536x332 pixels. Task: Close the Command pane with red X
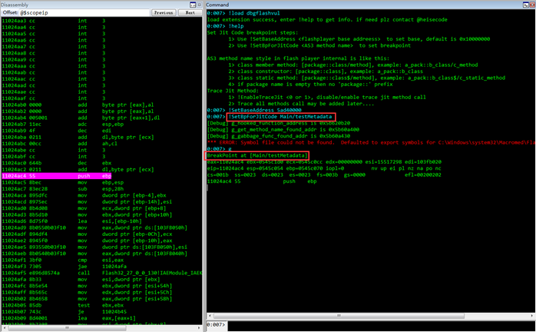coord(533,5)
